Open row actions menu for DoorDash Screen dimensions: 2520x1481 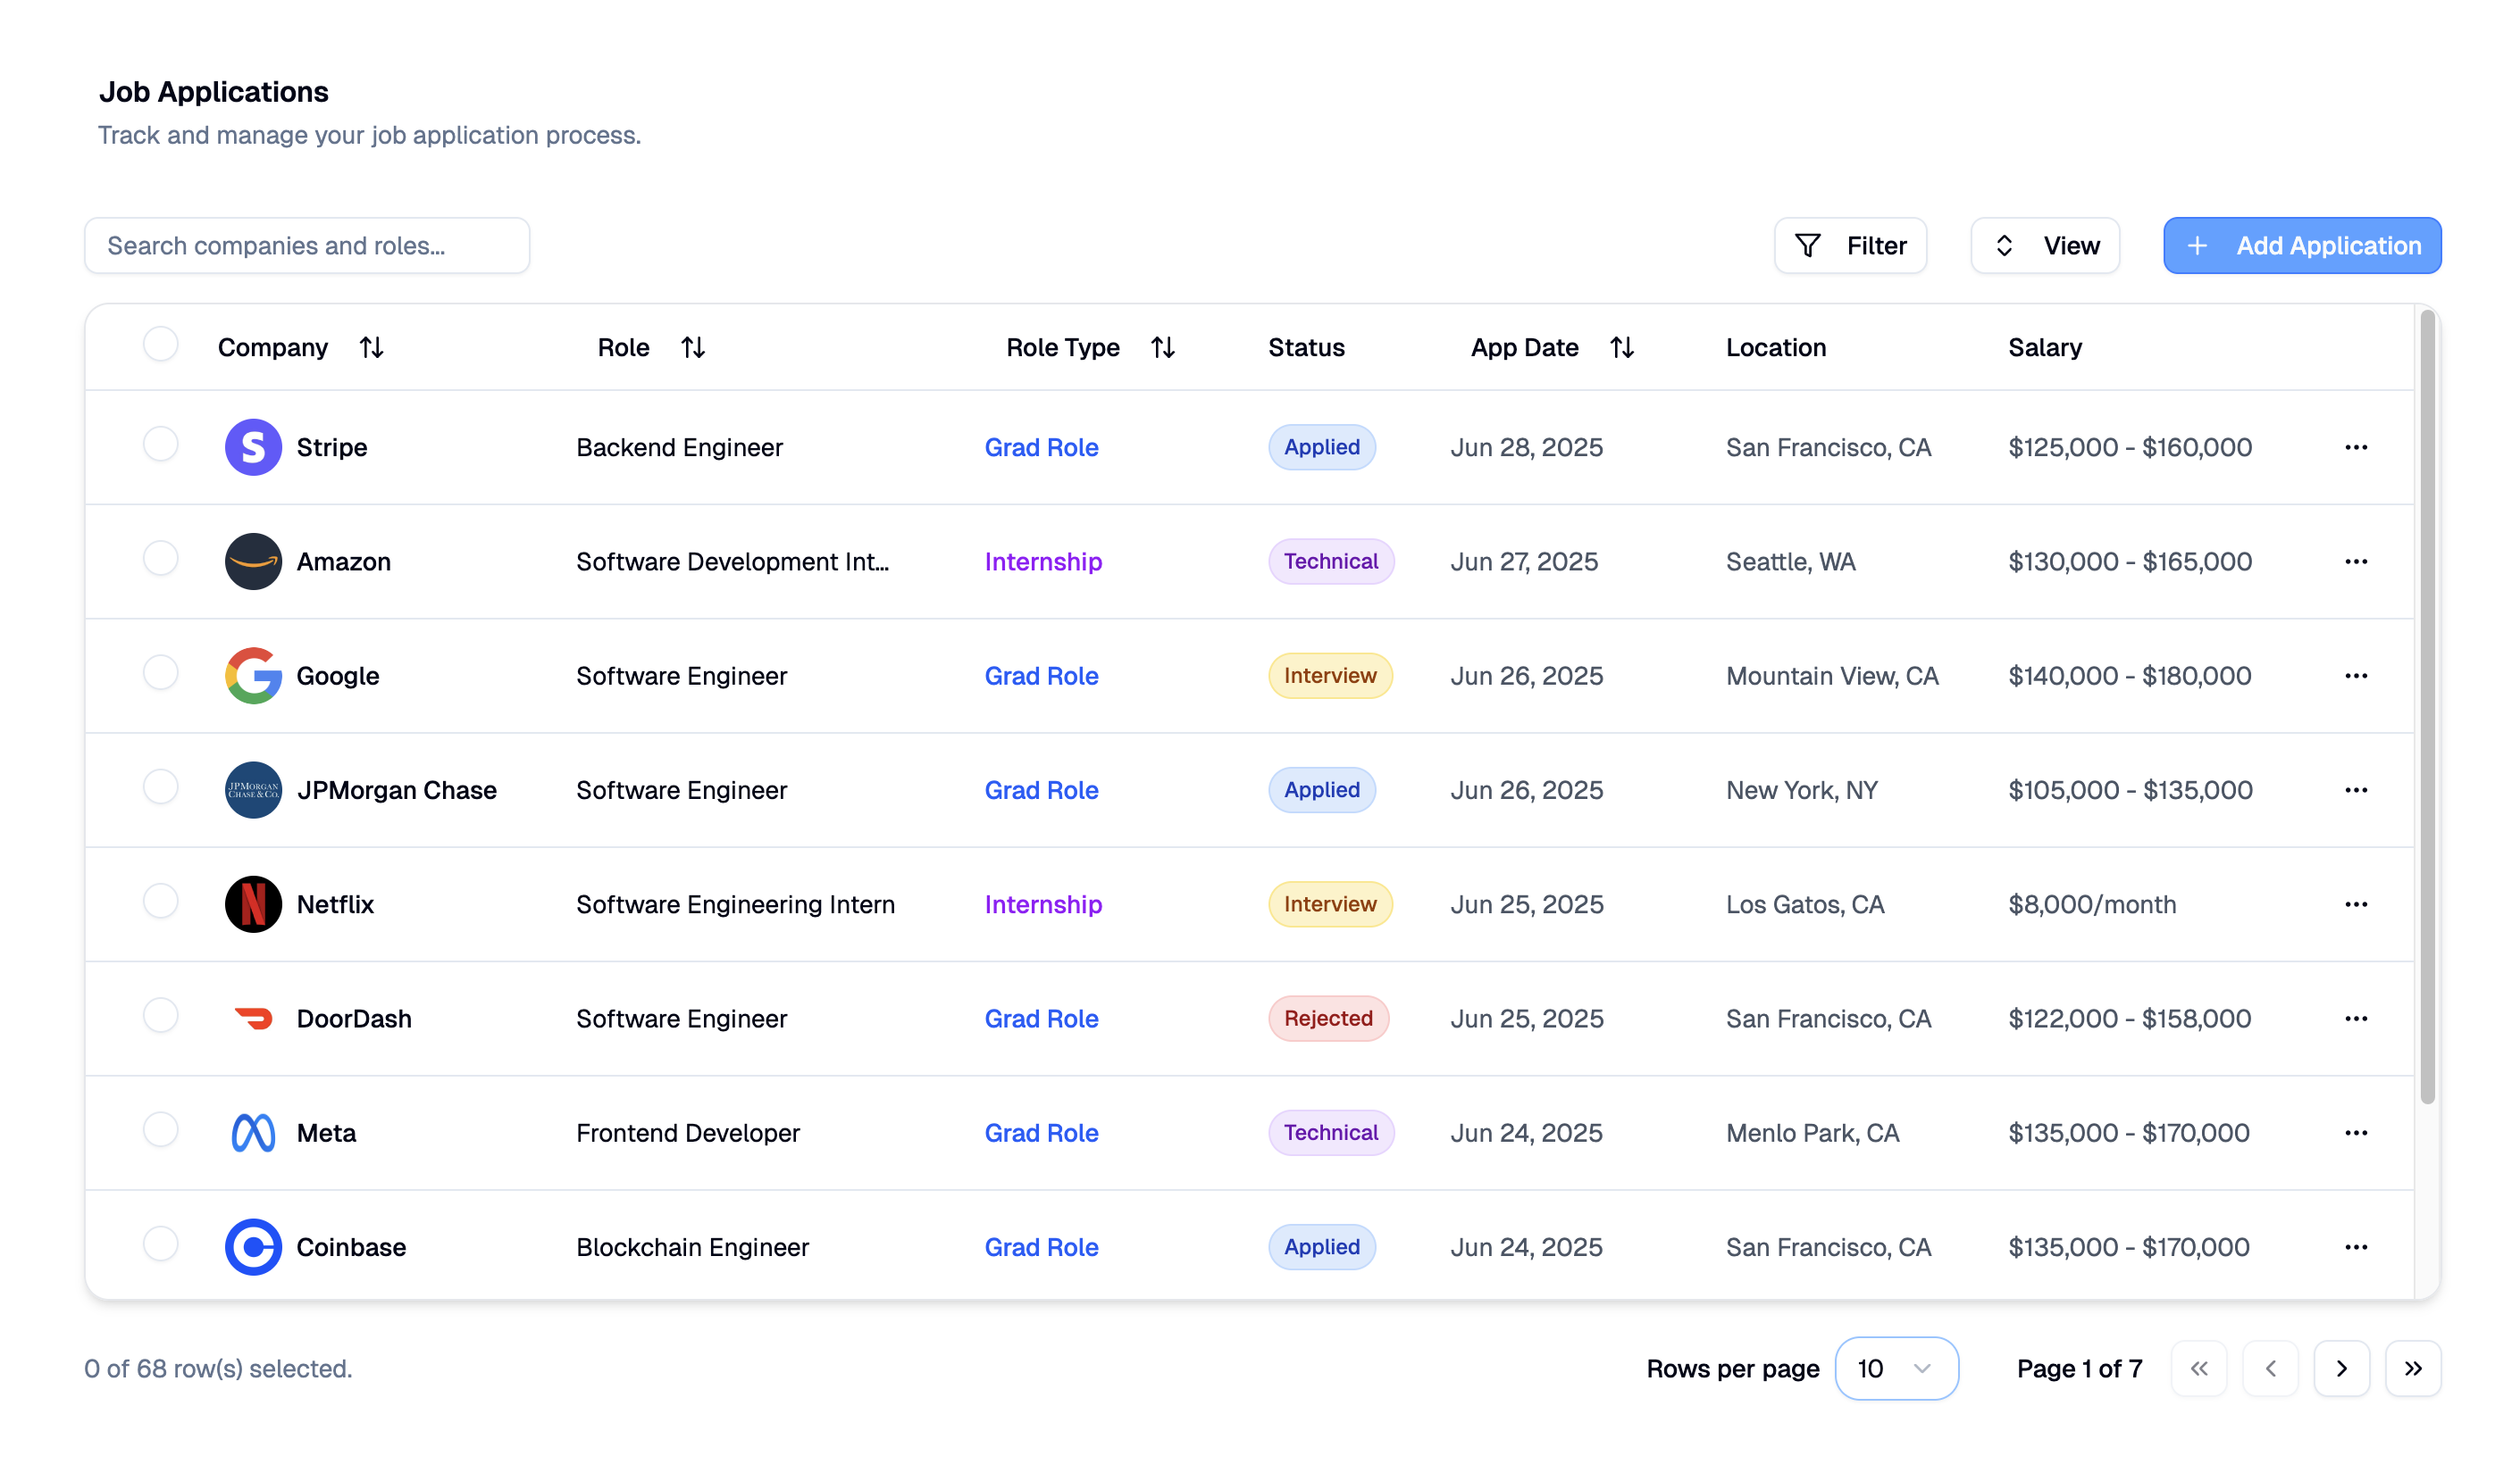(2356, 1019)
